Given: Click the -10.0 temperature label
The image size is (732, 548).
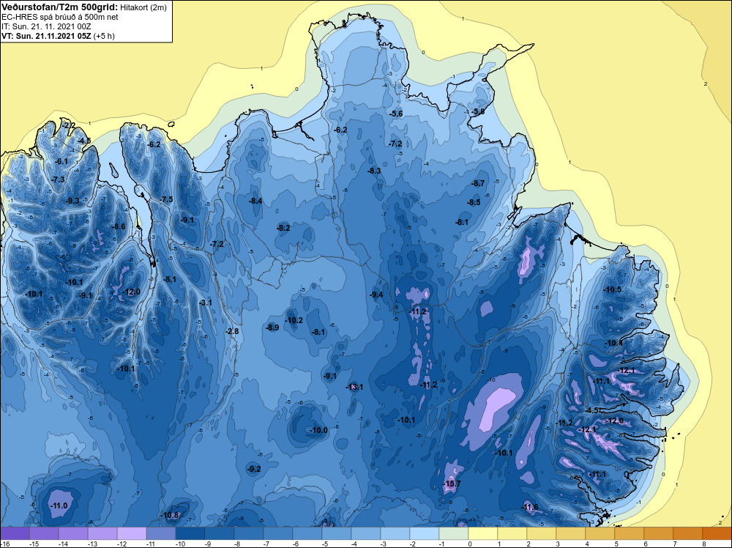Looking at the screenshot, I should pyautogui.click(x=319, y=430).
